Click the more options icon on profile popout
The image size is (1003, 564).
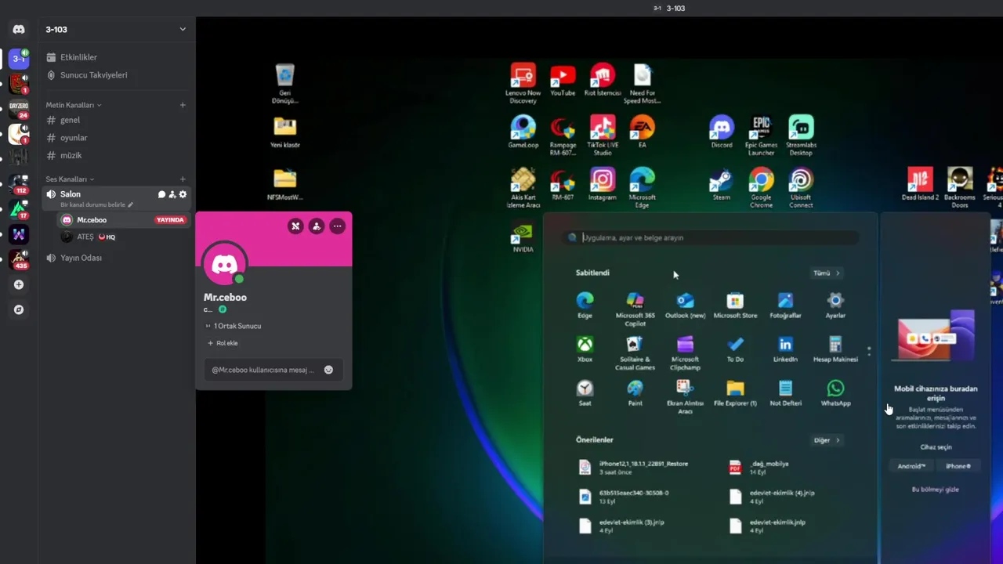337,226
